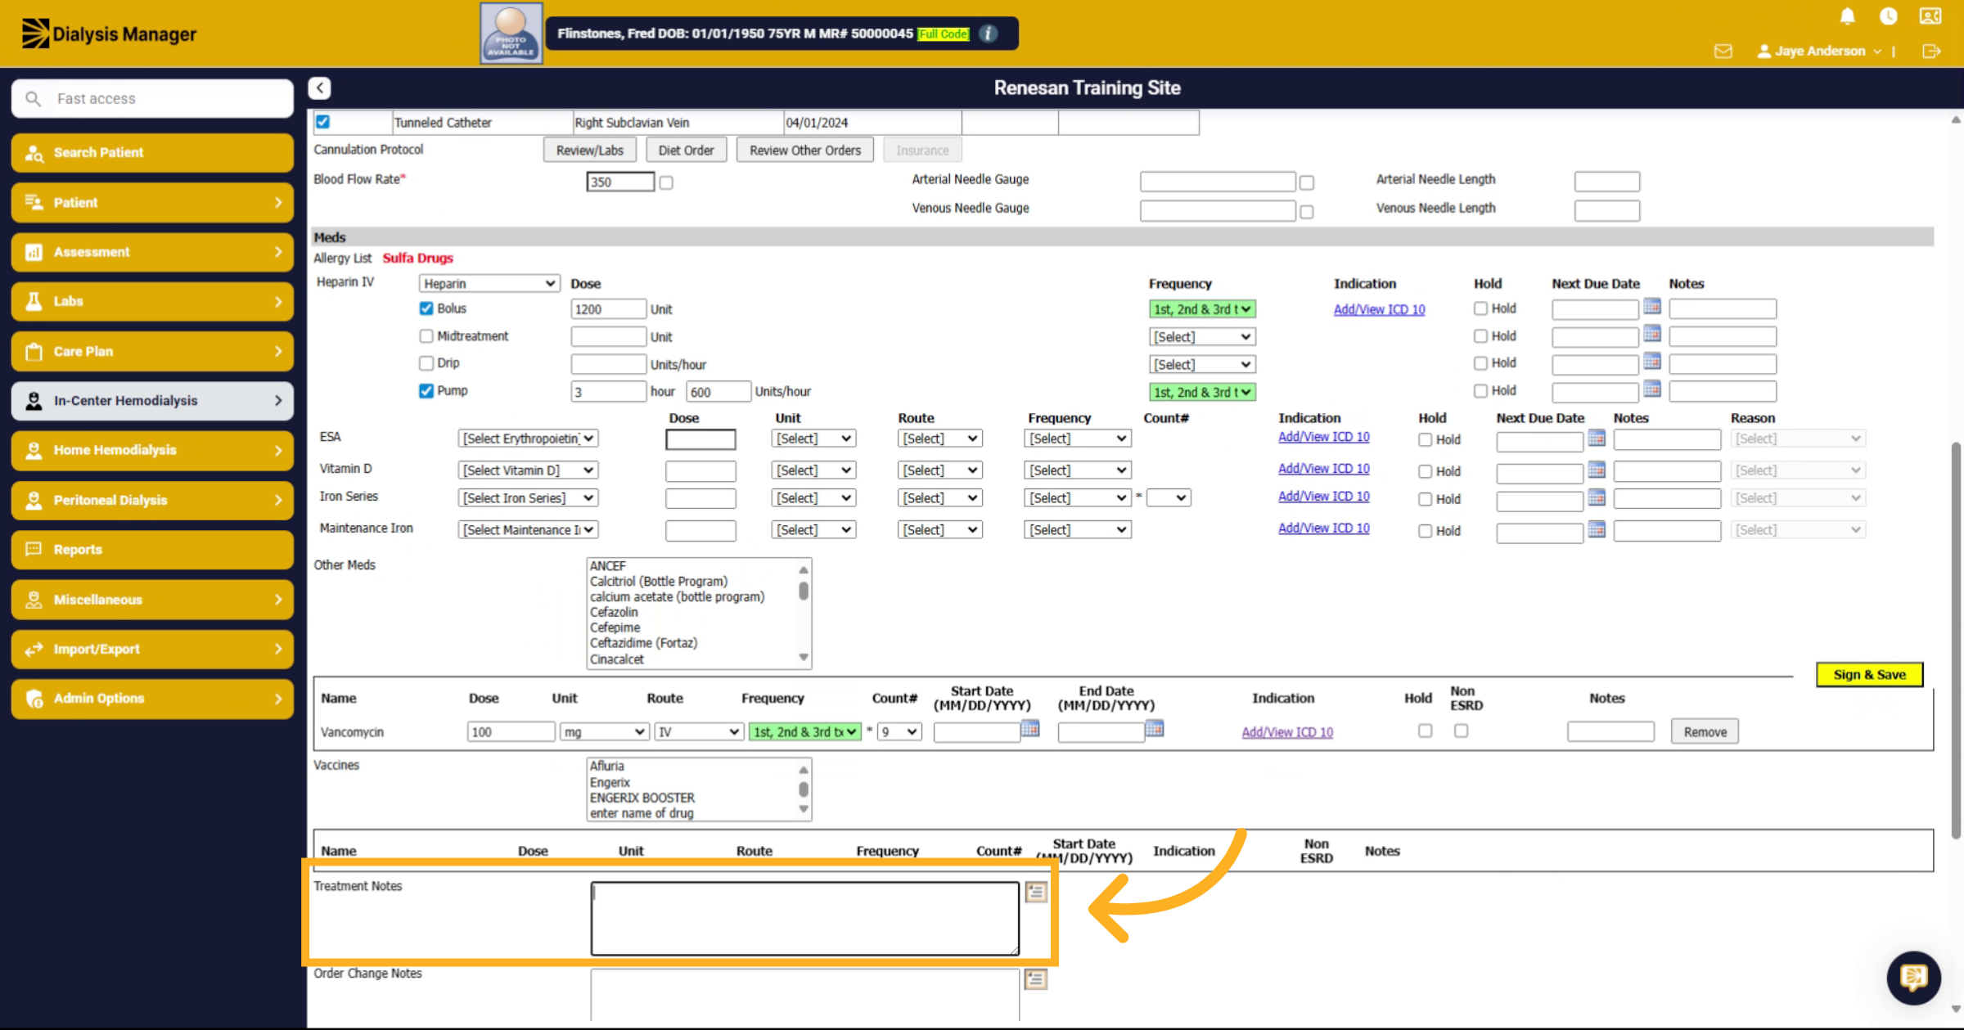Image resolution: width=1964 pixels, height=1030 pixels.
Task: Click the patient photo placeholder thumbnail
Action: [511, 34]
